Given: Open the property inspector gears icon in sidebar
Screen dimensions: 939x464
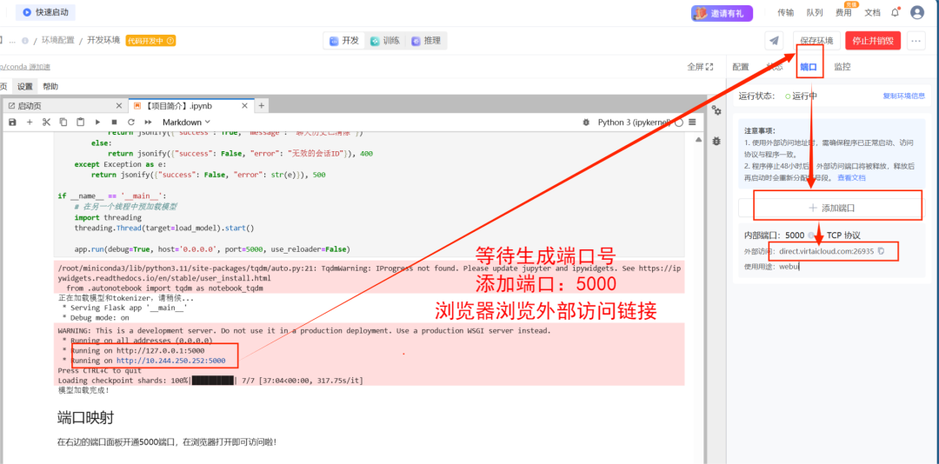Looking at the screenshot, I should pos(716,110).
